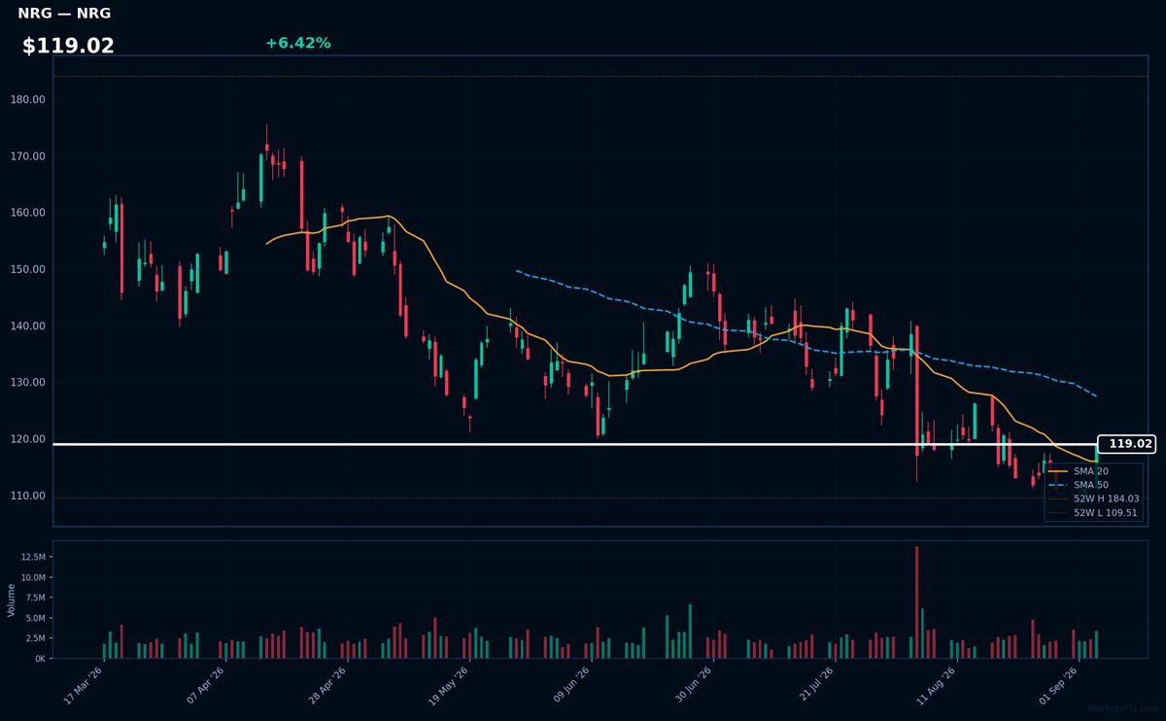This screenshot has width=1166, height=721.
Task: Click the 7.5M volume axis label
Action: click(35, 598)
